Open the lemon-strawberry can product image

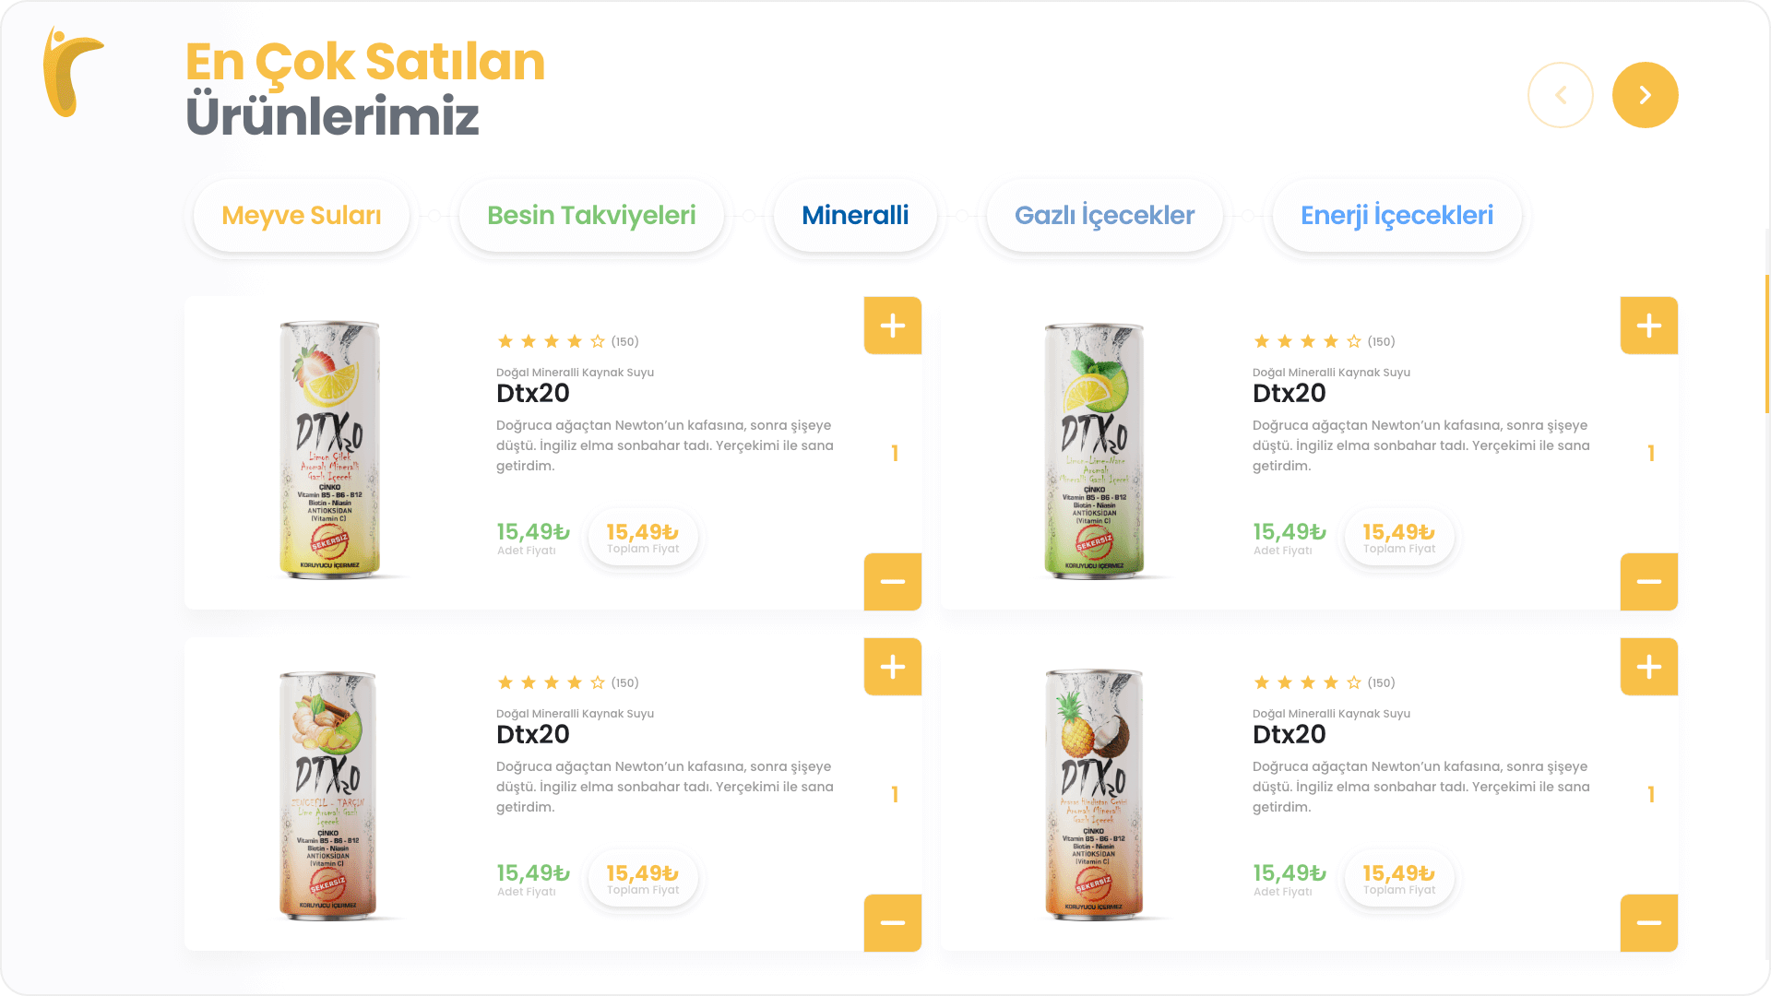coord(330,450)
